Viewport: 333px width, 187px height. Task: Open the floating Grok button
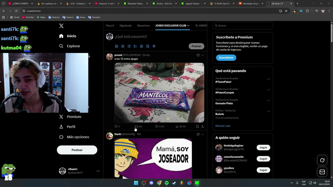tap(322, 160)
